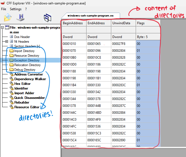Viewport: 186px width, 157px height.
Task: Click the Open File folder toolbar icon
Action: coord(7,18)
